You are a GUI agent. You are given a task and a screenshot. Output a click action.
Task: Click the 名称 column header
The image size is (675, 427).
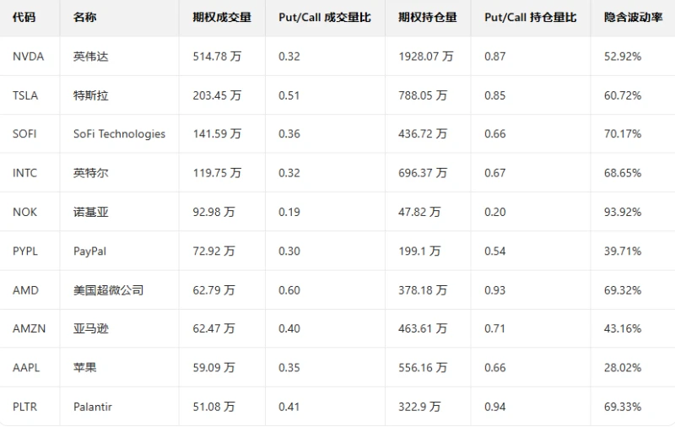[x=84, y=17]
